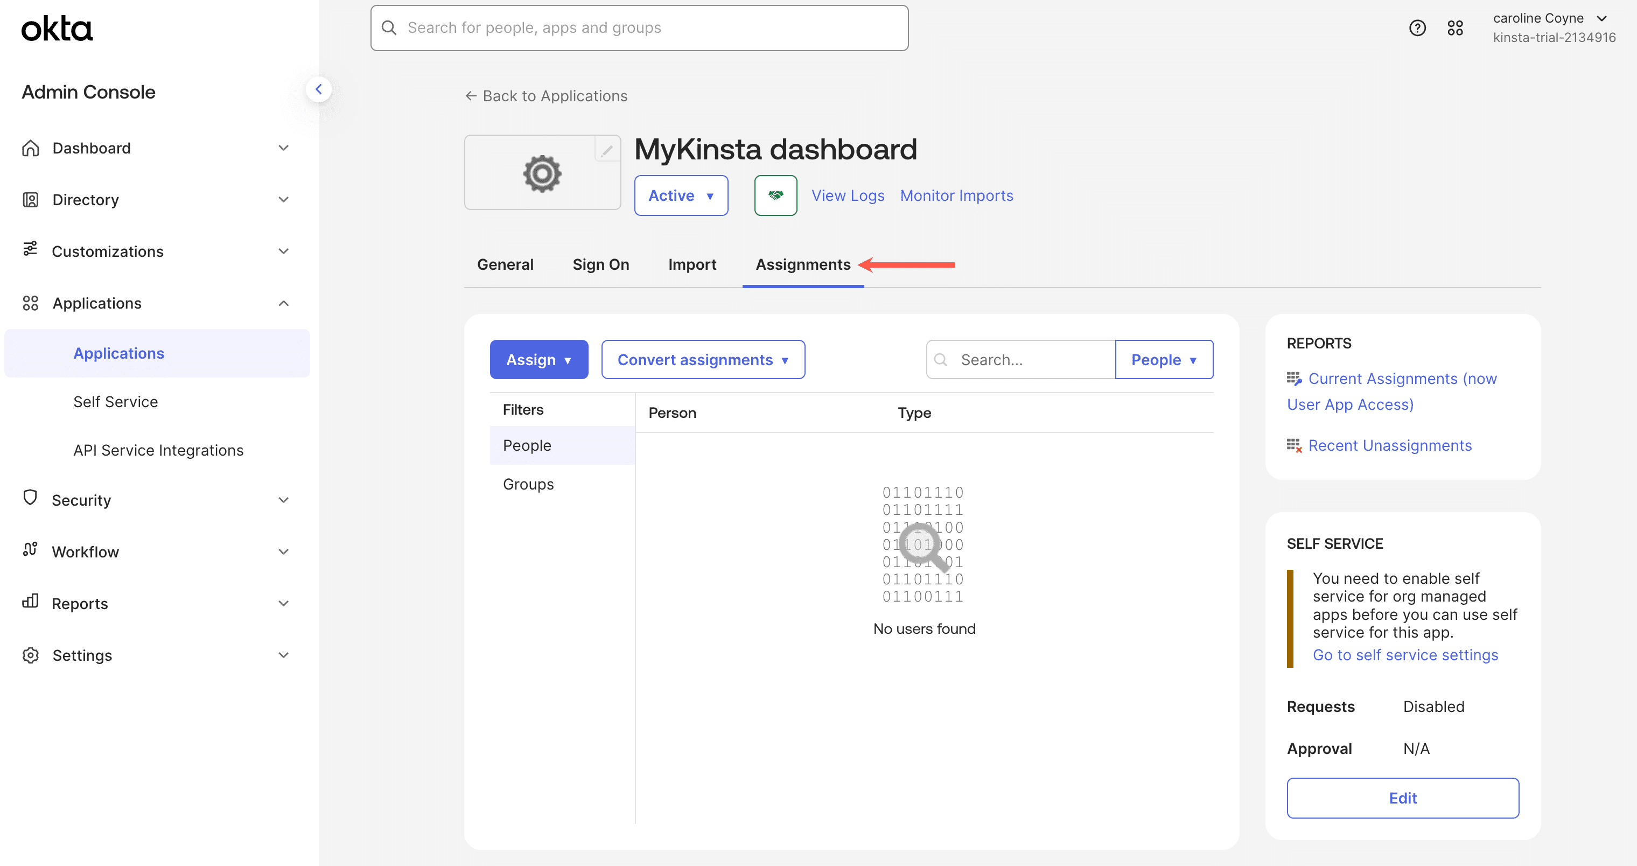Collapse the Admin Console sidebar arrow
Screen dimensions: 1637x866
point(319,89)
